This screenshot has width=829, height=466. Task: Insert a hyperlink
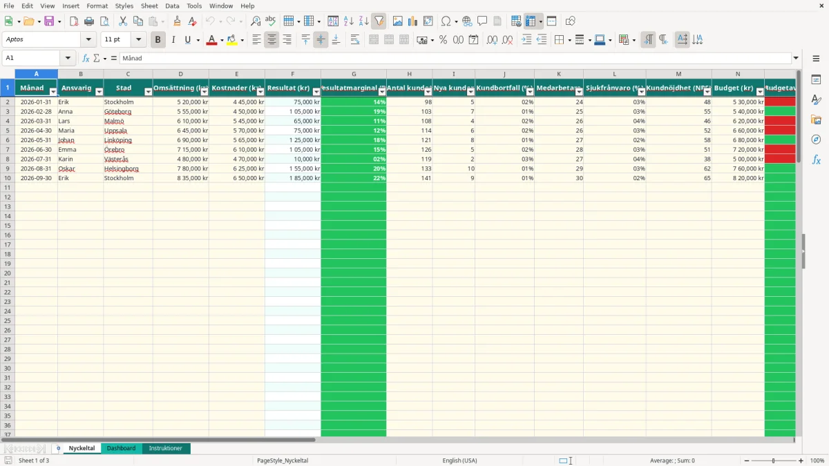(467, 21)
